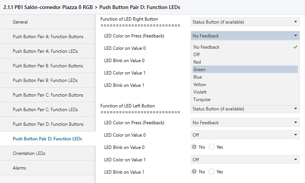Select Yellow in the dropdown list
Screen dimensions: 305x183
point(200,85)
